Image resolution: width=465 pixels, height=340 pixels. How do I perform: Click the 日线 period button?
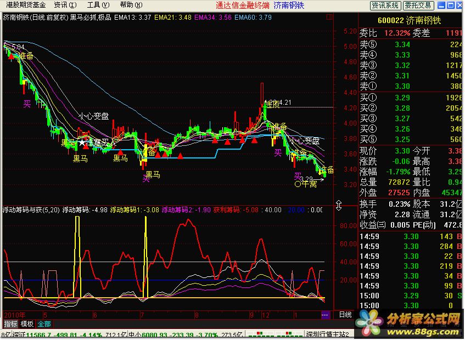tap(345, 315)
